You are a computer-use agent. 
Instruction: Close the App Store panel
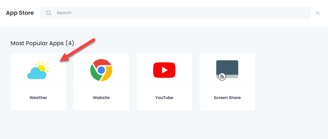[x=318, y=13]
